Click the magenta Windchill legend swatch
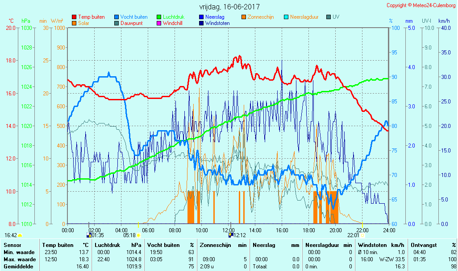Viewport: 458px width, 271px height. pyautogui.click(x=159, y=23)
